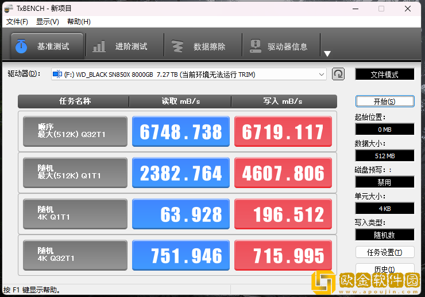Click the 读取 mB/s column header
The width and height of the screenshot is (425, 297).
click(180, 101)
